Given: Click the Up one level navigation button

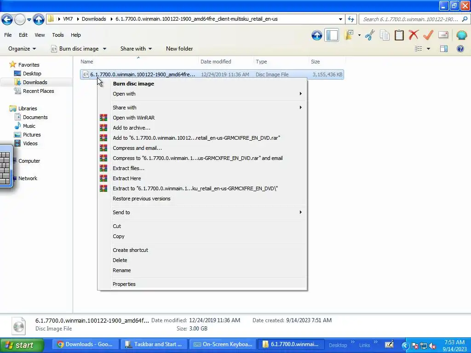Looking at the screenshot, I should pos(39,19).
